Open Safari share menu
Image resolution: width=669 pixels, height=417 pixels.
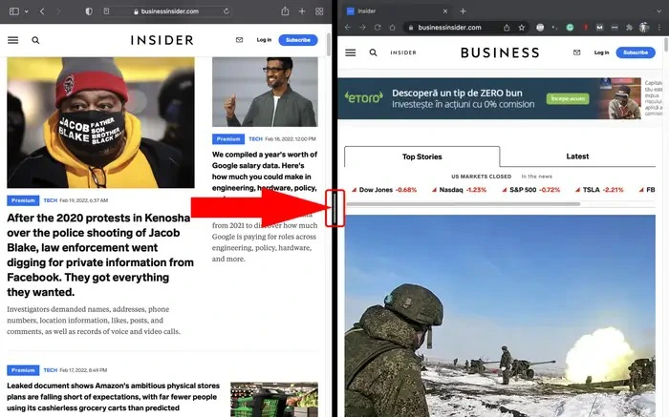[285, 11]
